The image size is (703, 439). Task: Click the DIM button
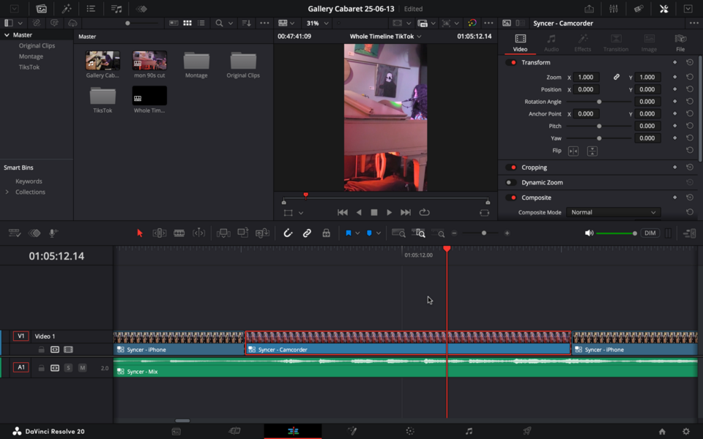(650, 233)
